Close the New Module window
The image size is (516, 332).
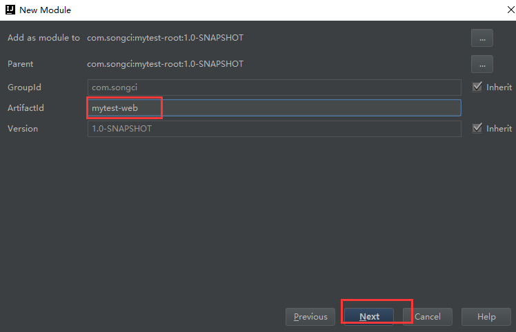[510, 10]
